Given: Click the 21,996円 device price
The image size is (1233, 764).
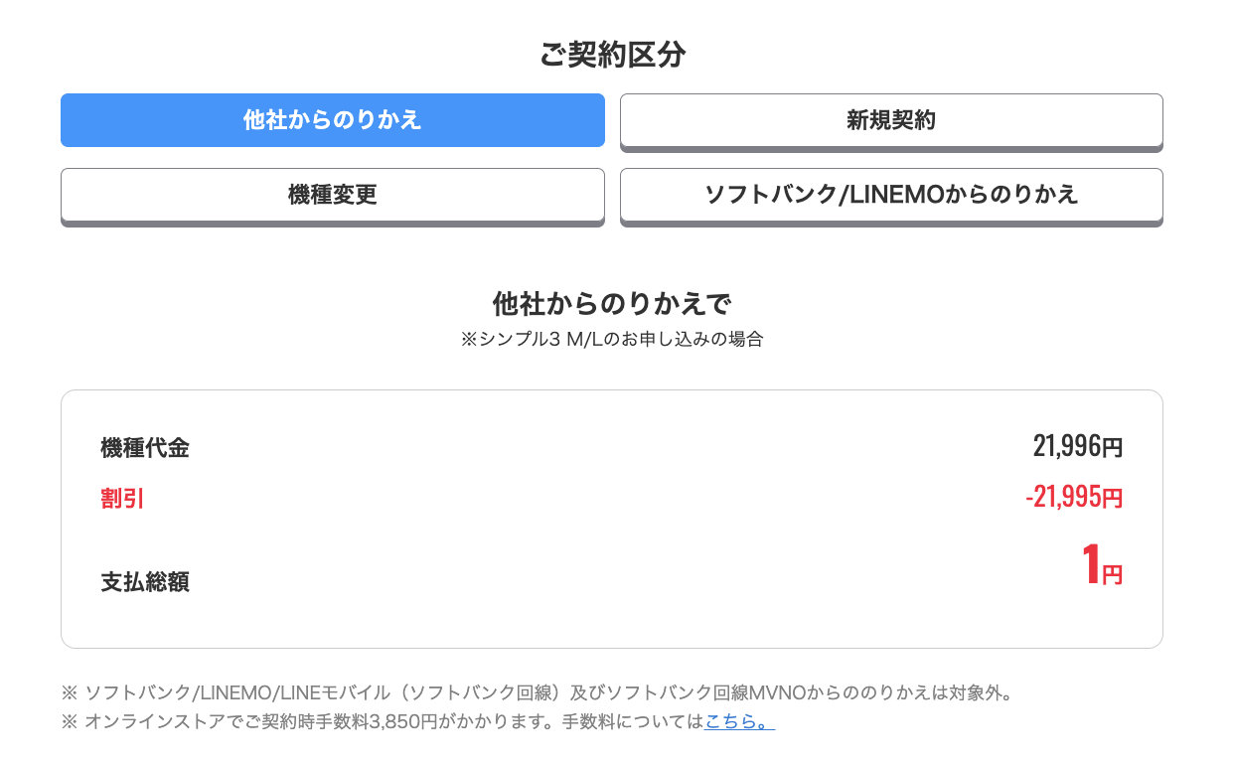Looking at the screenshot, I should point(1077,447).
